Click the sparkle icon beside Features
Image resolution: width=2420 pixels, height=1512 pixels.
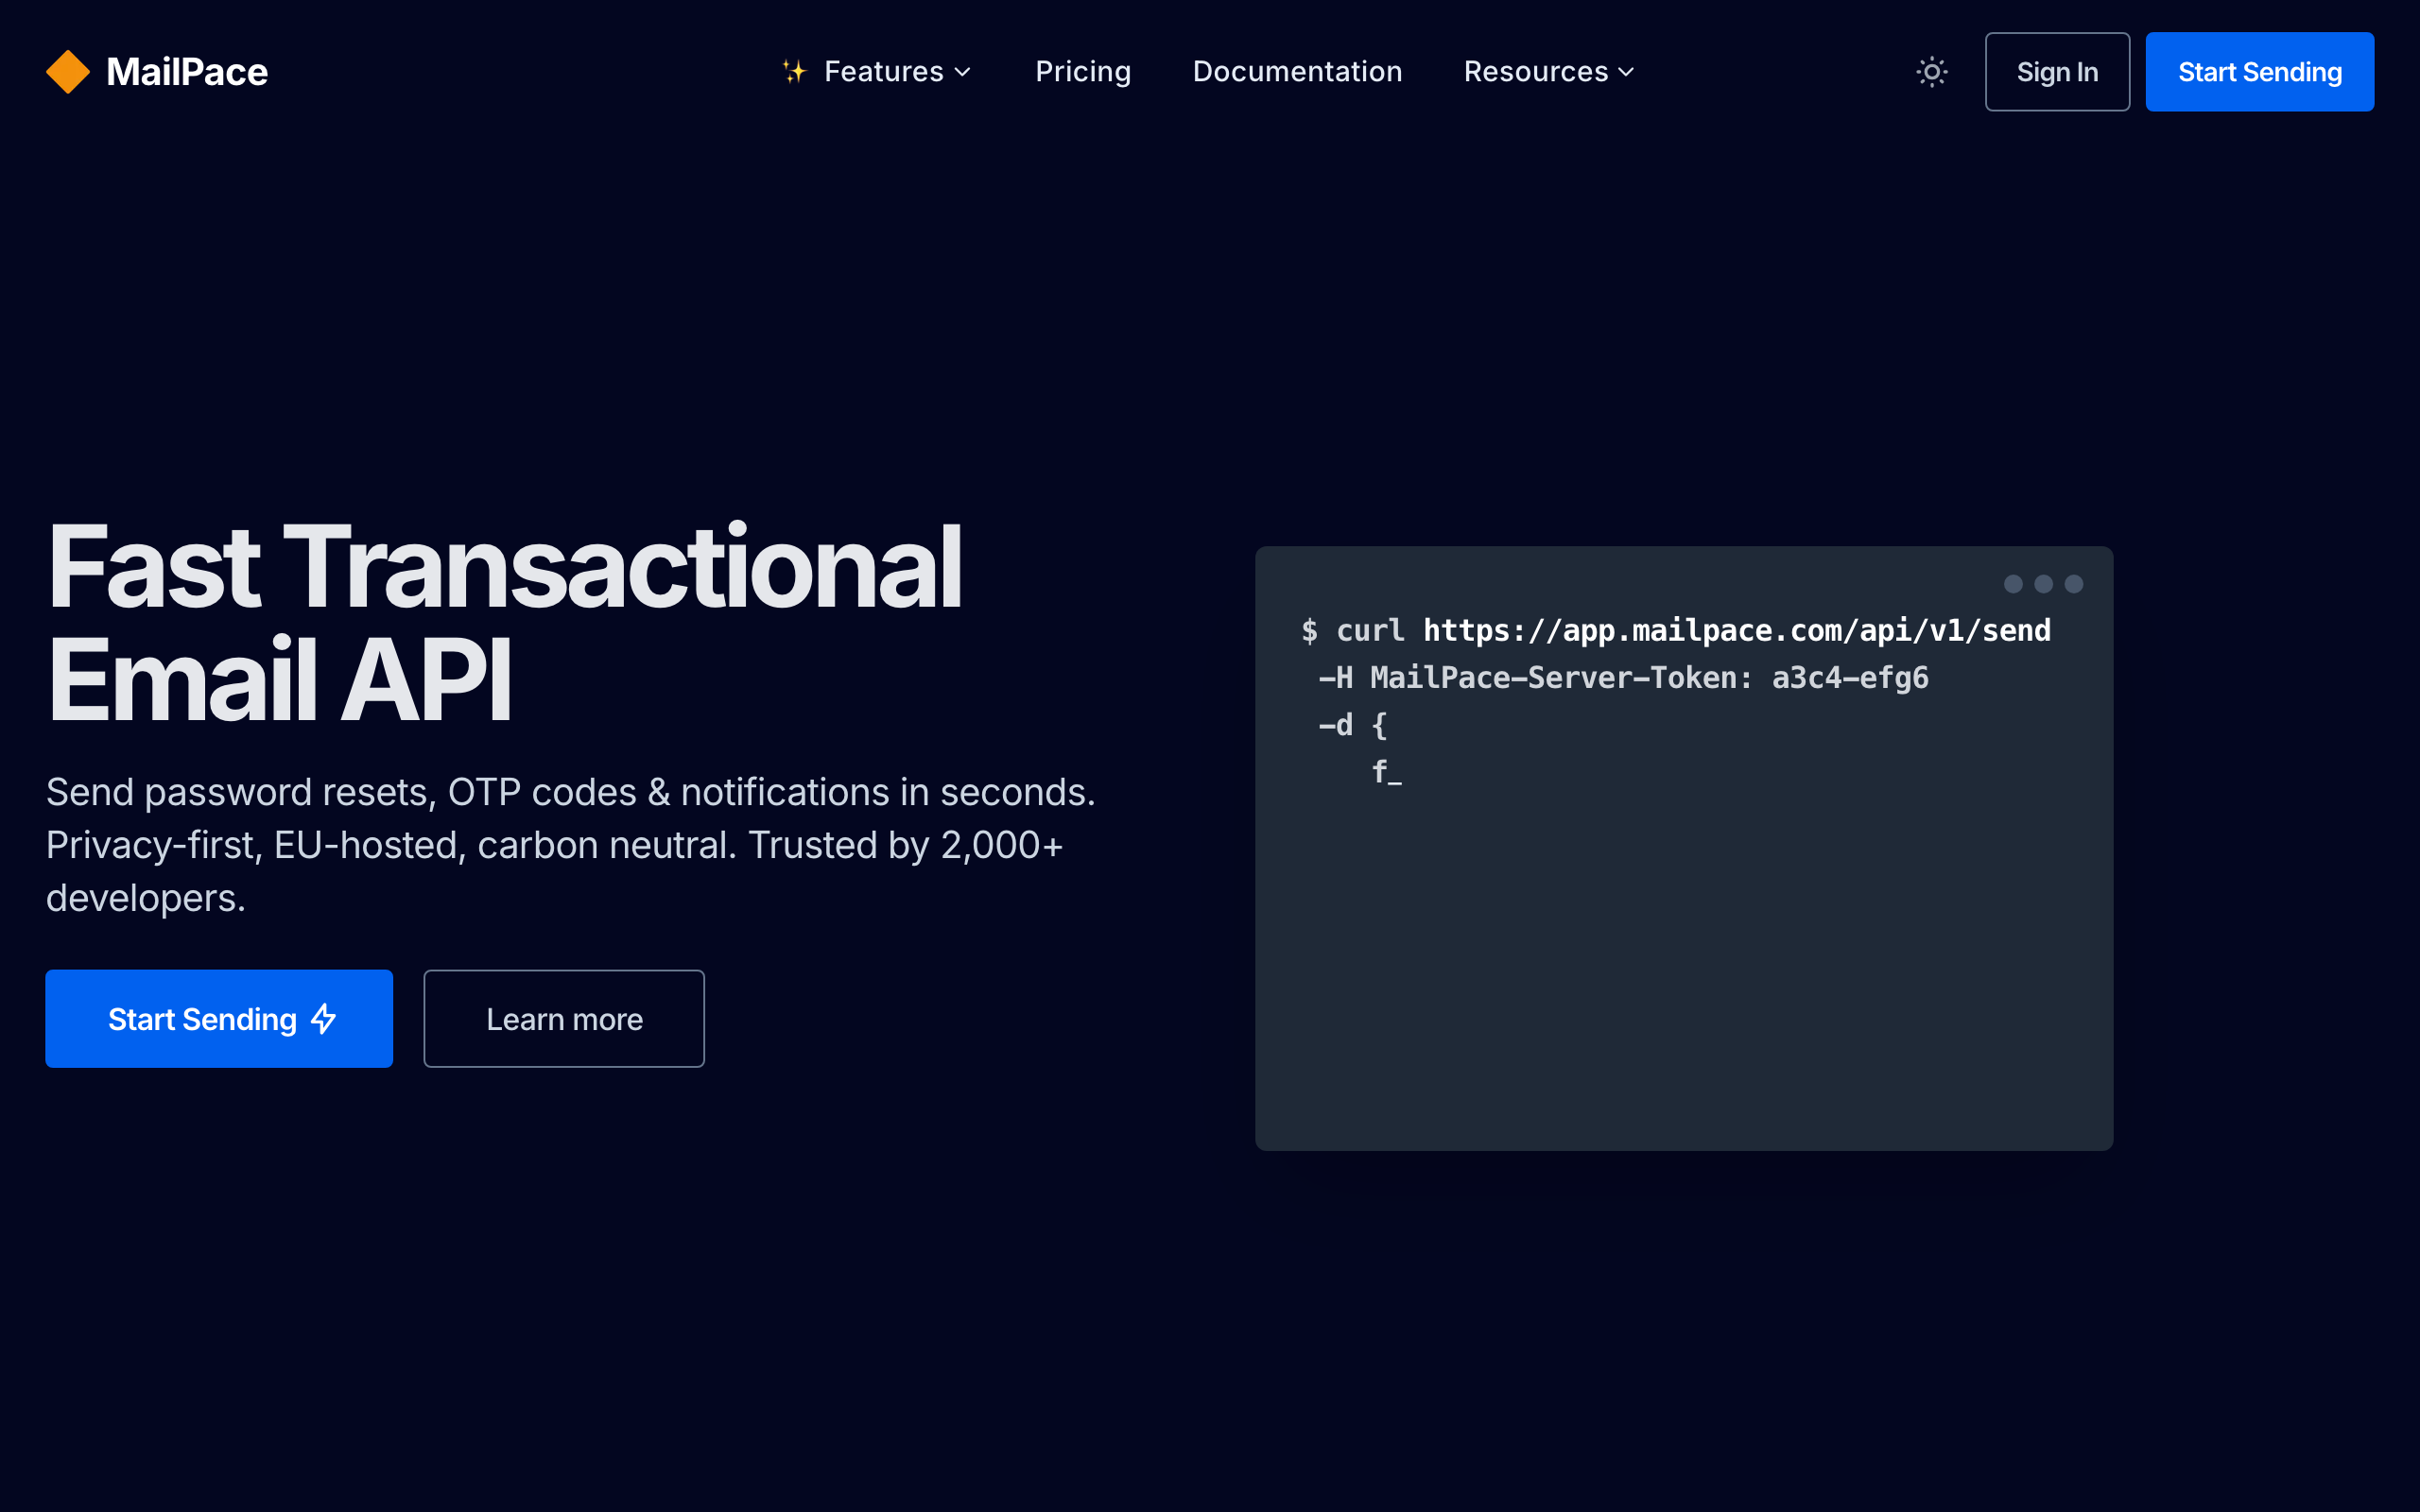tap(793, 71)
